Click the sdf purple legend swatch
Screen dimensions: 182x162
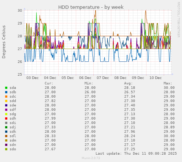[6, 110]
